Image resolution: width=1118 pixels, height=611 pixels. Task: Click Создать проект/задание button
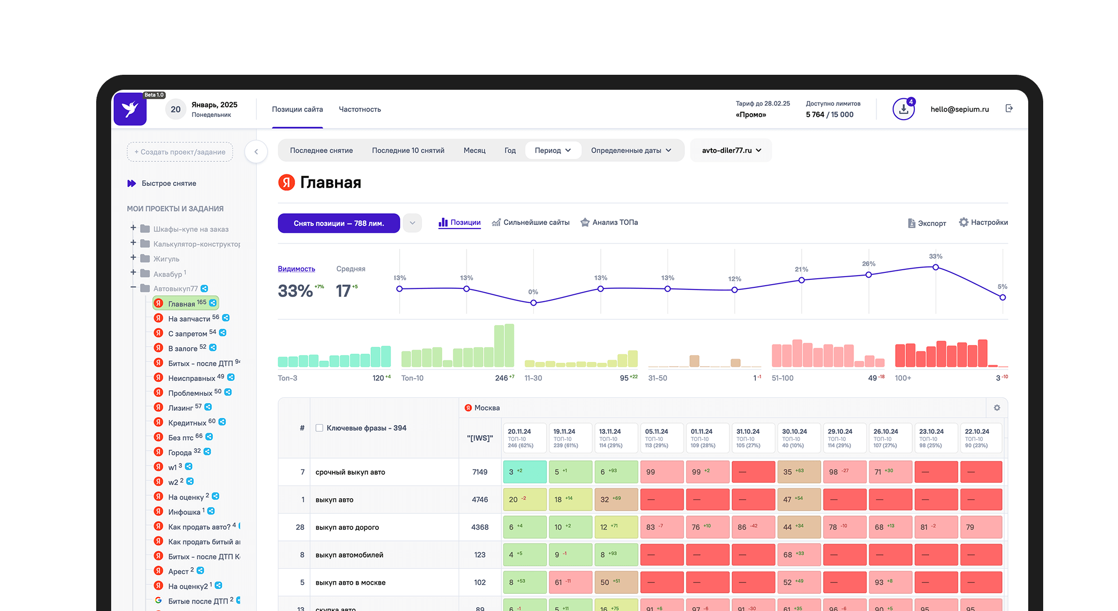coord(180,152)
